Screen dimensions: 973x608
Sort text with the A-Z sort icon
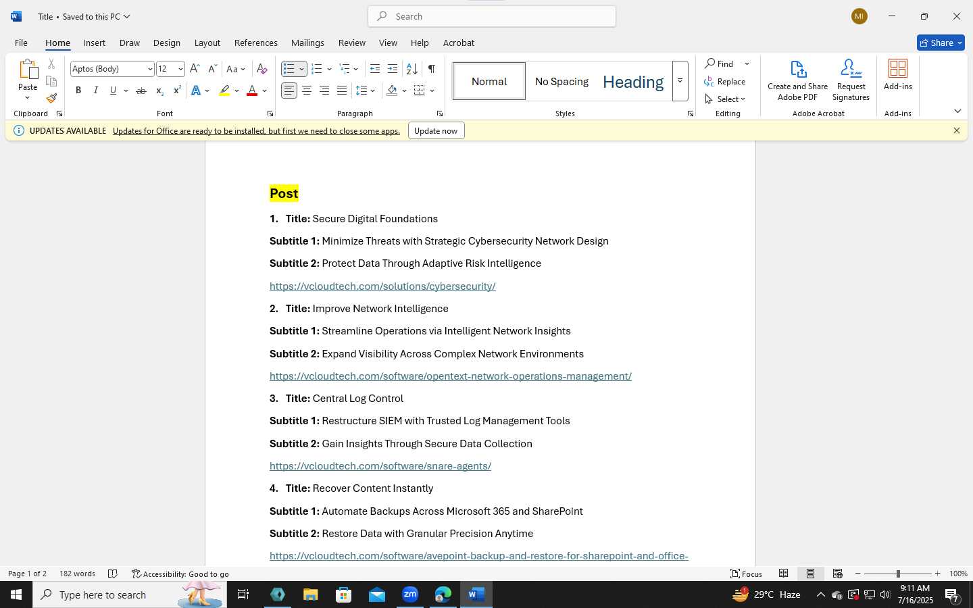411,69
